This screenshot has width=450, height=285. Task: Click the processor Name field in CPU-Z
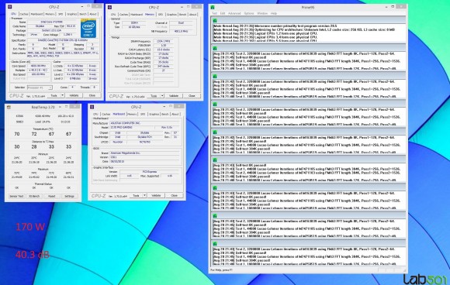pyautogui.click(x=53, y=22)
